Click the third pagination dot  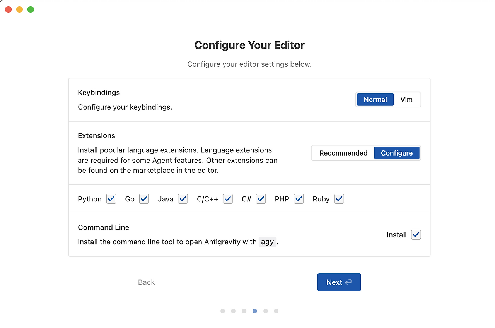(244, 311)
